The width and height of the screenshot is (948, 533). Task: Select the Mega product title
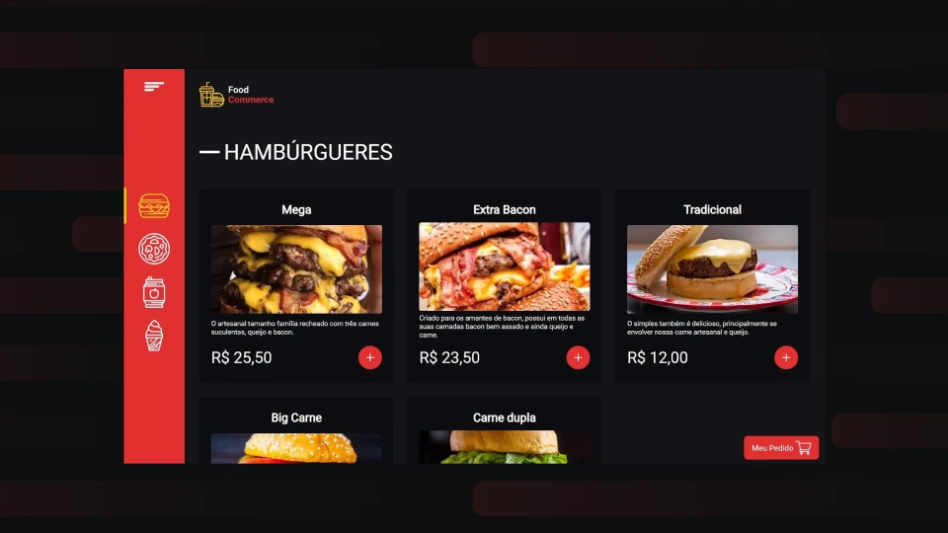click(296, 209)
